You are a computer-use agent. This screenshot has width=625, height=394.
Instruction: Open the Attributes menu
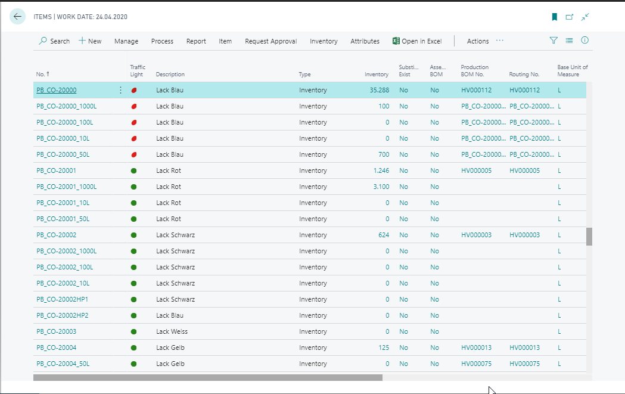pos(365,41)
